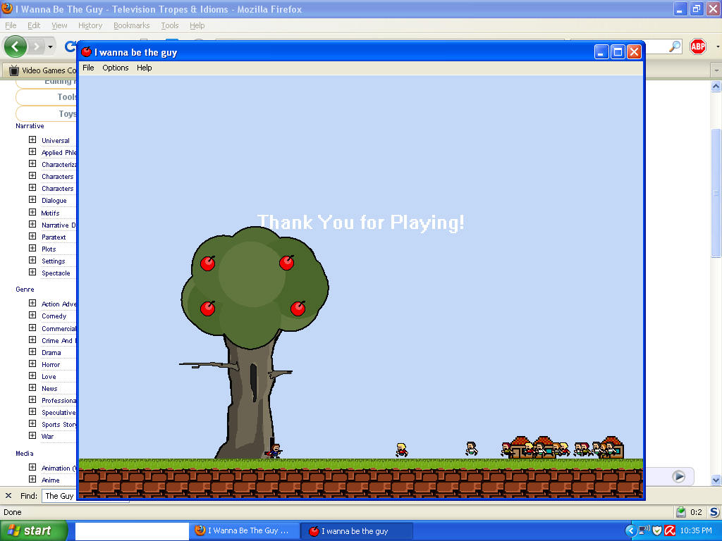Open Firefox Edit menu

tap(34, 25)
